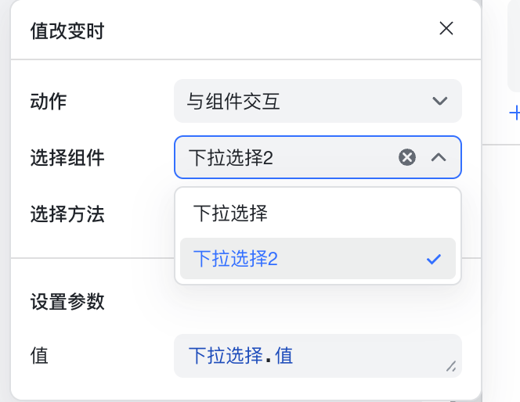Click the 选择组件 field showing 下拉选择2
The height and width of the screenshot is (402, 520).
click(318, 157)
